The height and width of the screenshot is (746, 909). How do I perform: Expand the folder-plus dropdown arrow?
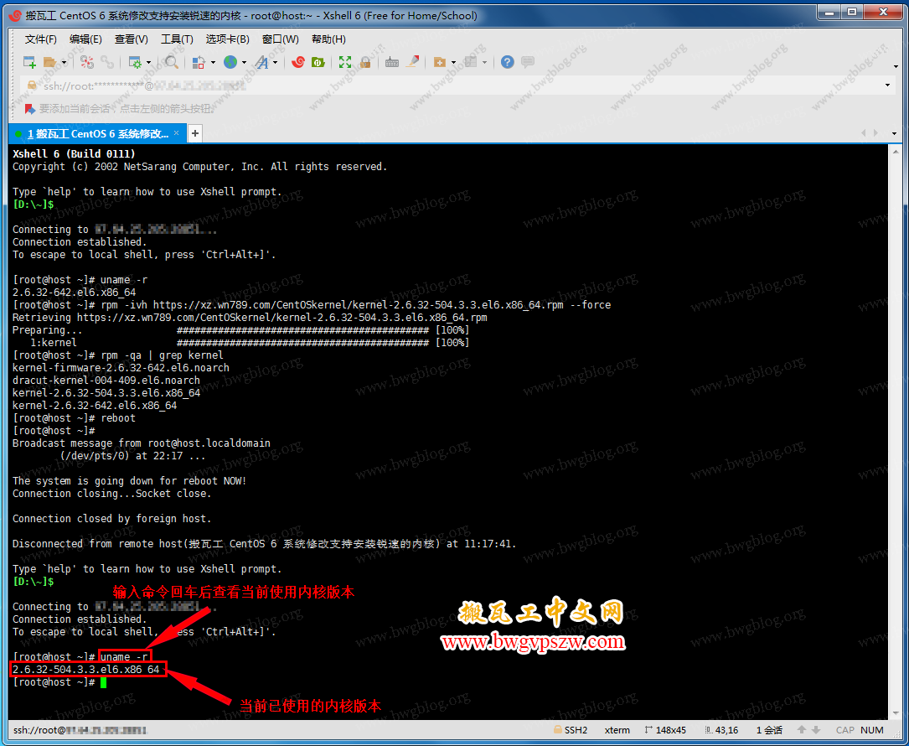[453, 63]
